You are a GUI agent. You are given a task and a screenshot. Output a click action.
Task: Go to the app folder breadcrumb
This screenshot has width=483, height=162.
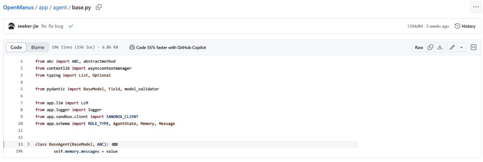[43, 8]
